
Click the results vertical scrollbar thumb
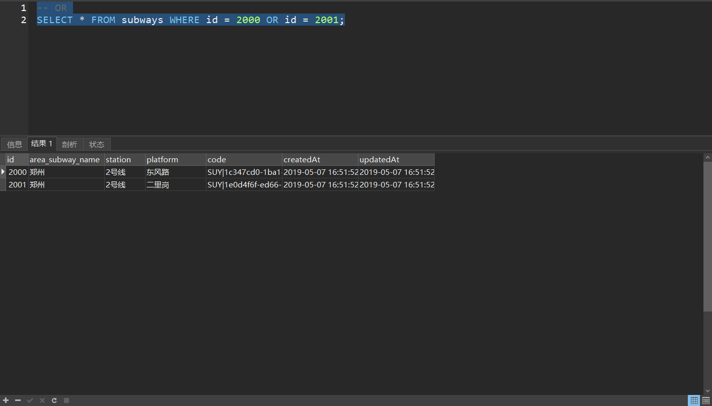pos(708,236)
